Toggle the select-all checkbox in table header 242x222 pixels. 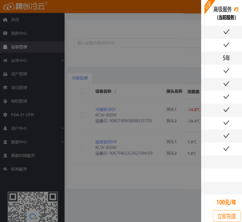click(x=82, y=91)
